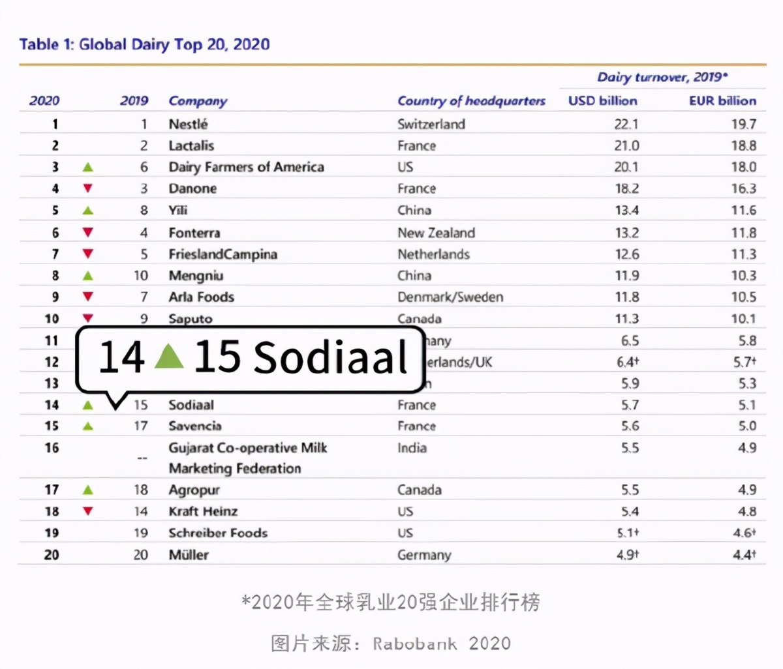Click Sodiaal's USD value '5.7'
Image resolution: width=783 pixels, height=669 pixels.
[630, 405]
